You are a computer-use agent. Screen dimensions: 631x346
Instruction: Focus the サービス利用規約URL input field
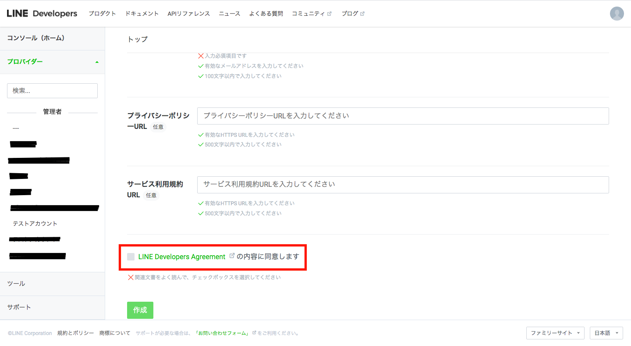pyautogui.click(x=403, y=185)
